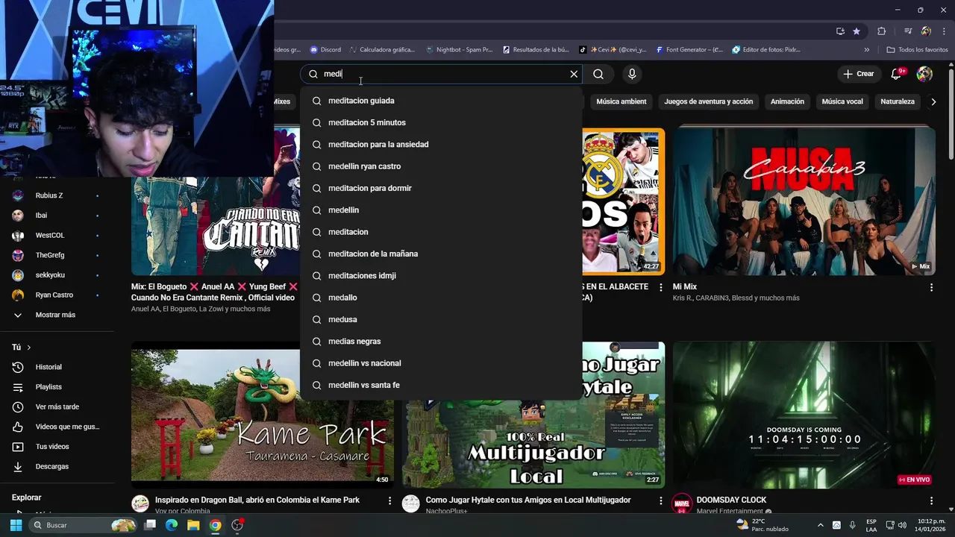Viewport: 955px width, 537px height.
Task: Open the Windows Start menu
Action: point(16,525)
